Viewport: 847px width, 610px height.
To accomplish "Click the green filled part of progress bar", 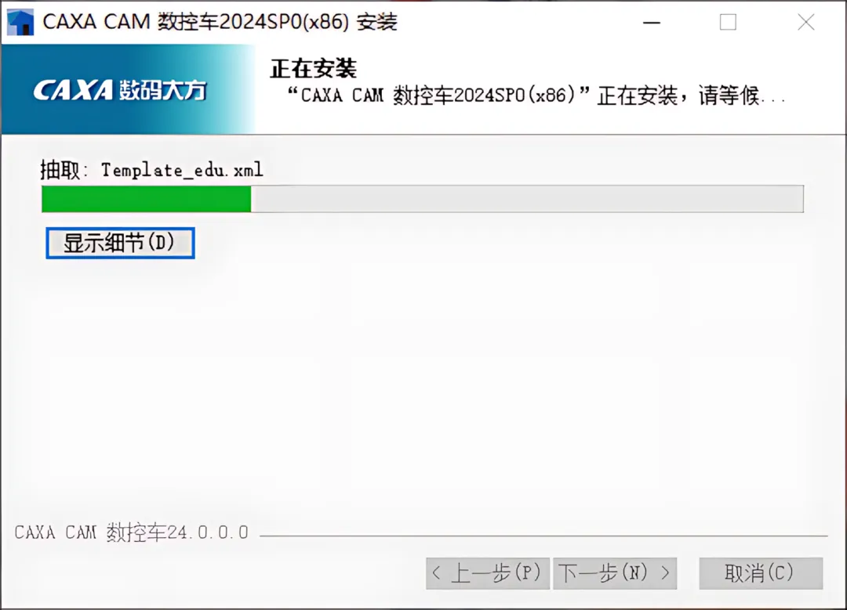I will click(147, 199).
